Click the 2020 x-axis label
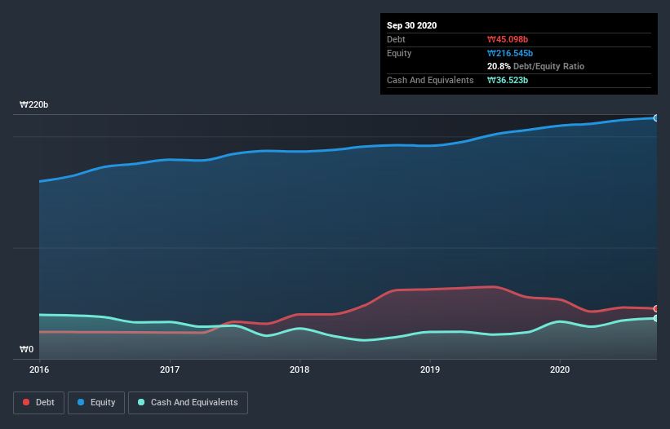670x429 pixels. (560, 369)
